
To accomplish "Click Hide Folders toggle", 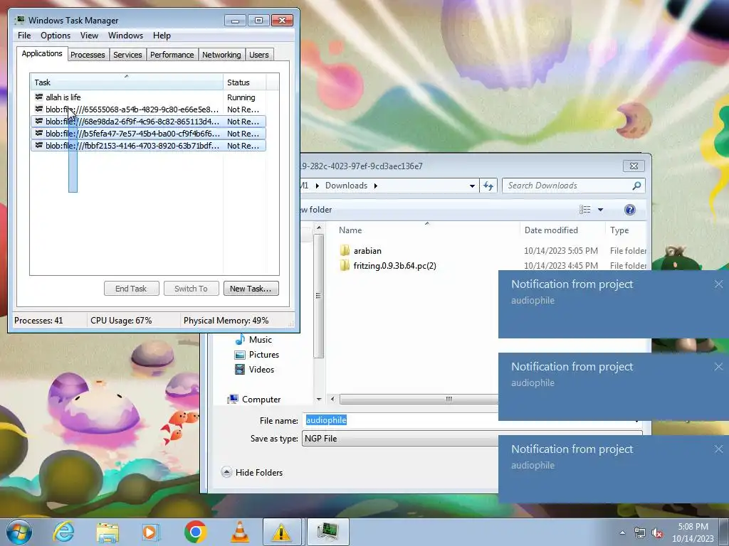I will tap(253, 473).
